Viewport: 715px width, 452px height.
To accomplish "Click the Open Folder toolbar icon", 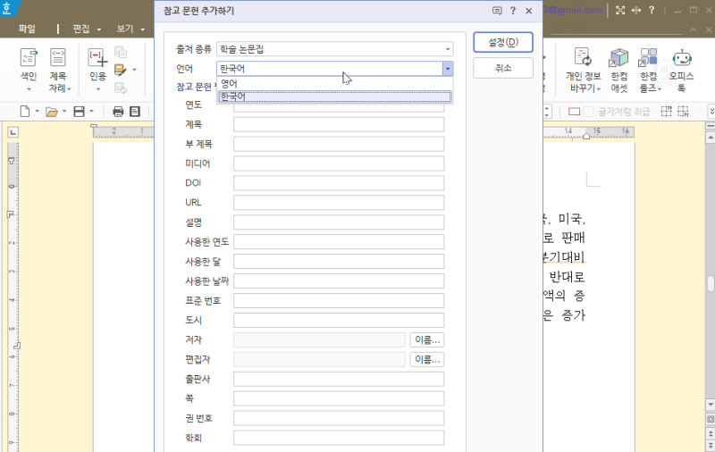I will click(x=52, y=111).
